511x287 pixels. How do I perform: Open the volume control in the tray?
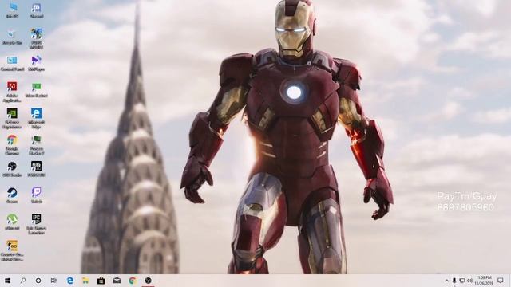click(470, 281)
